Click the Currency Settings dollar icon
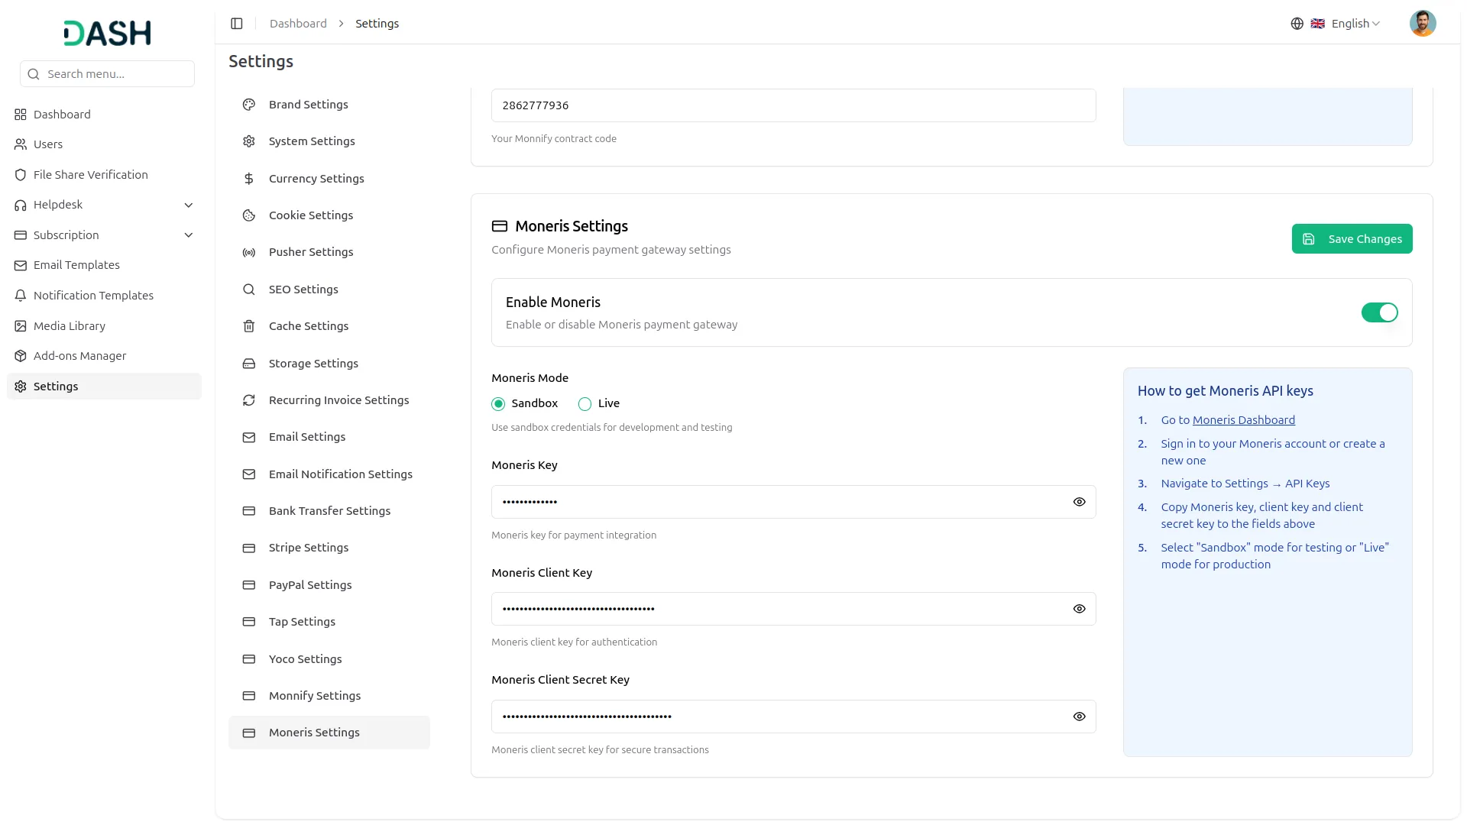 point(249,179)
